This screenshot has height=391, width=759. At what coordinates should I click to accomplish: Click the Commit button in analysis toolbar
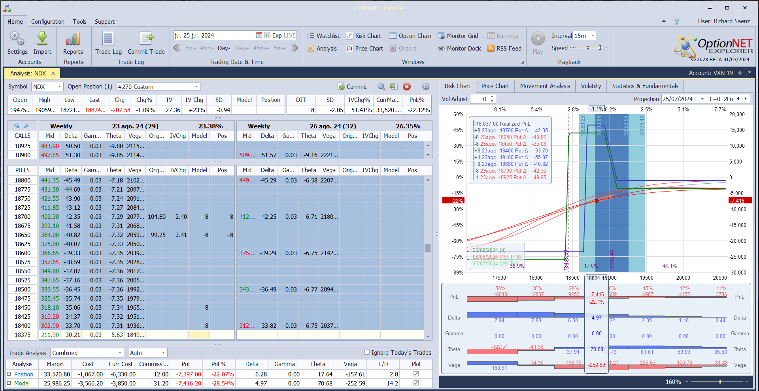click(x=352, y=86)
